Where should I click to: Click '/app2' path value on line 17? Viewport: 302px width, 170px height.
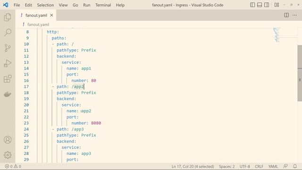(x=77, y=86)
